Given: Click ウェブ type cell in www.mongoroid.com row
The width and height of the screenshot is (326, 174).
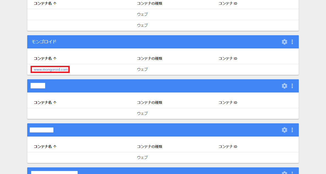Looking at the screenshot, I should (x=142, y=69).
